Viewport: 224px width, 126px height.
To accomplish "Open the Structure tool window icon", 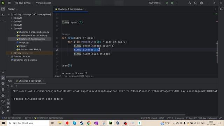I will point(3,15).
